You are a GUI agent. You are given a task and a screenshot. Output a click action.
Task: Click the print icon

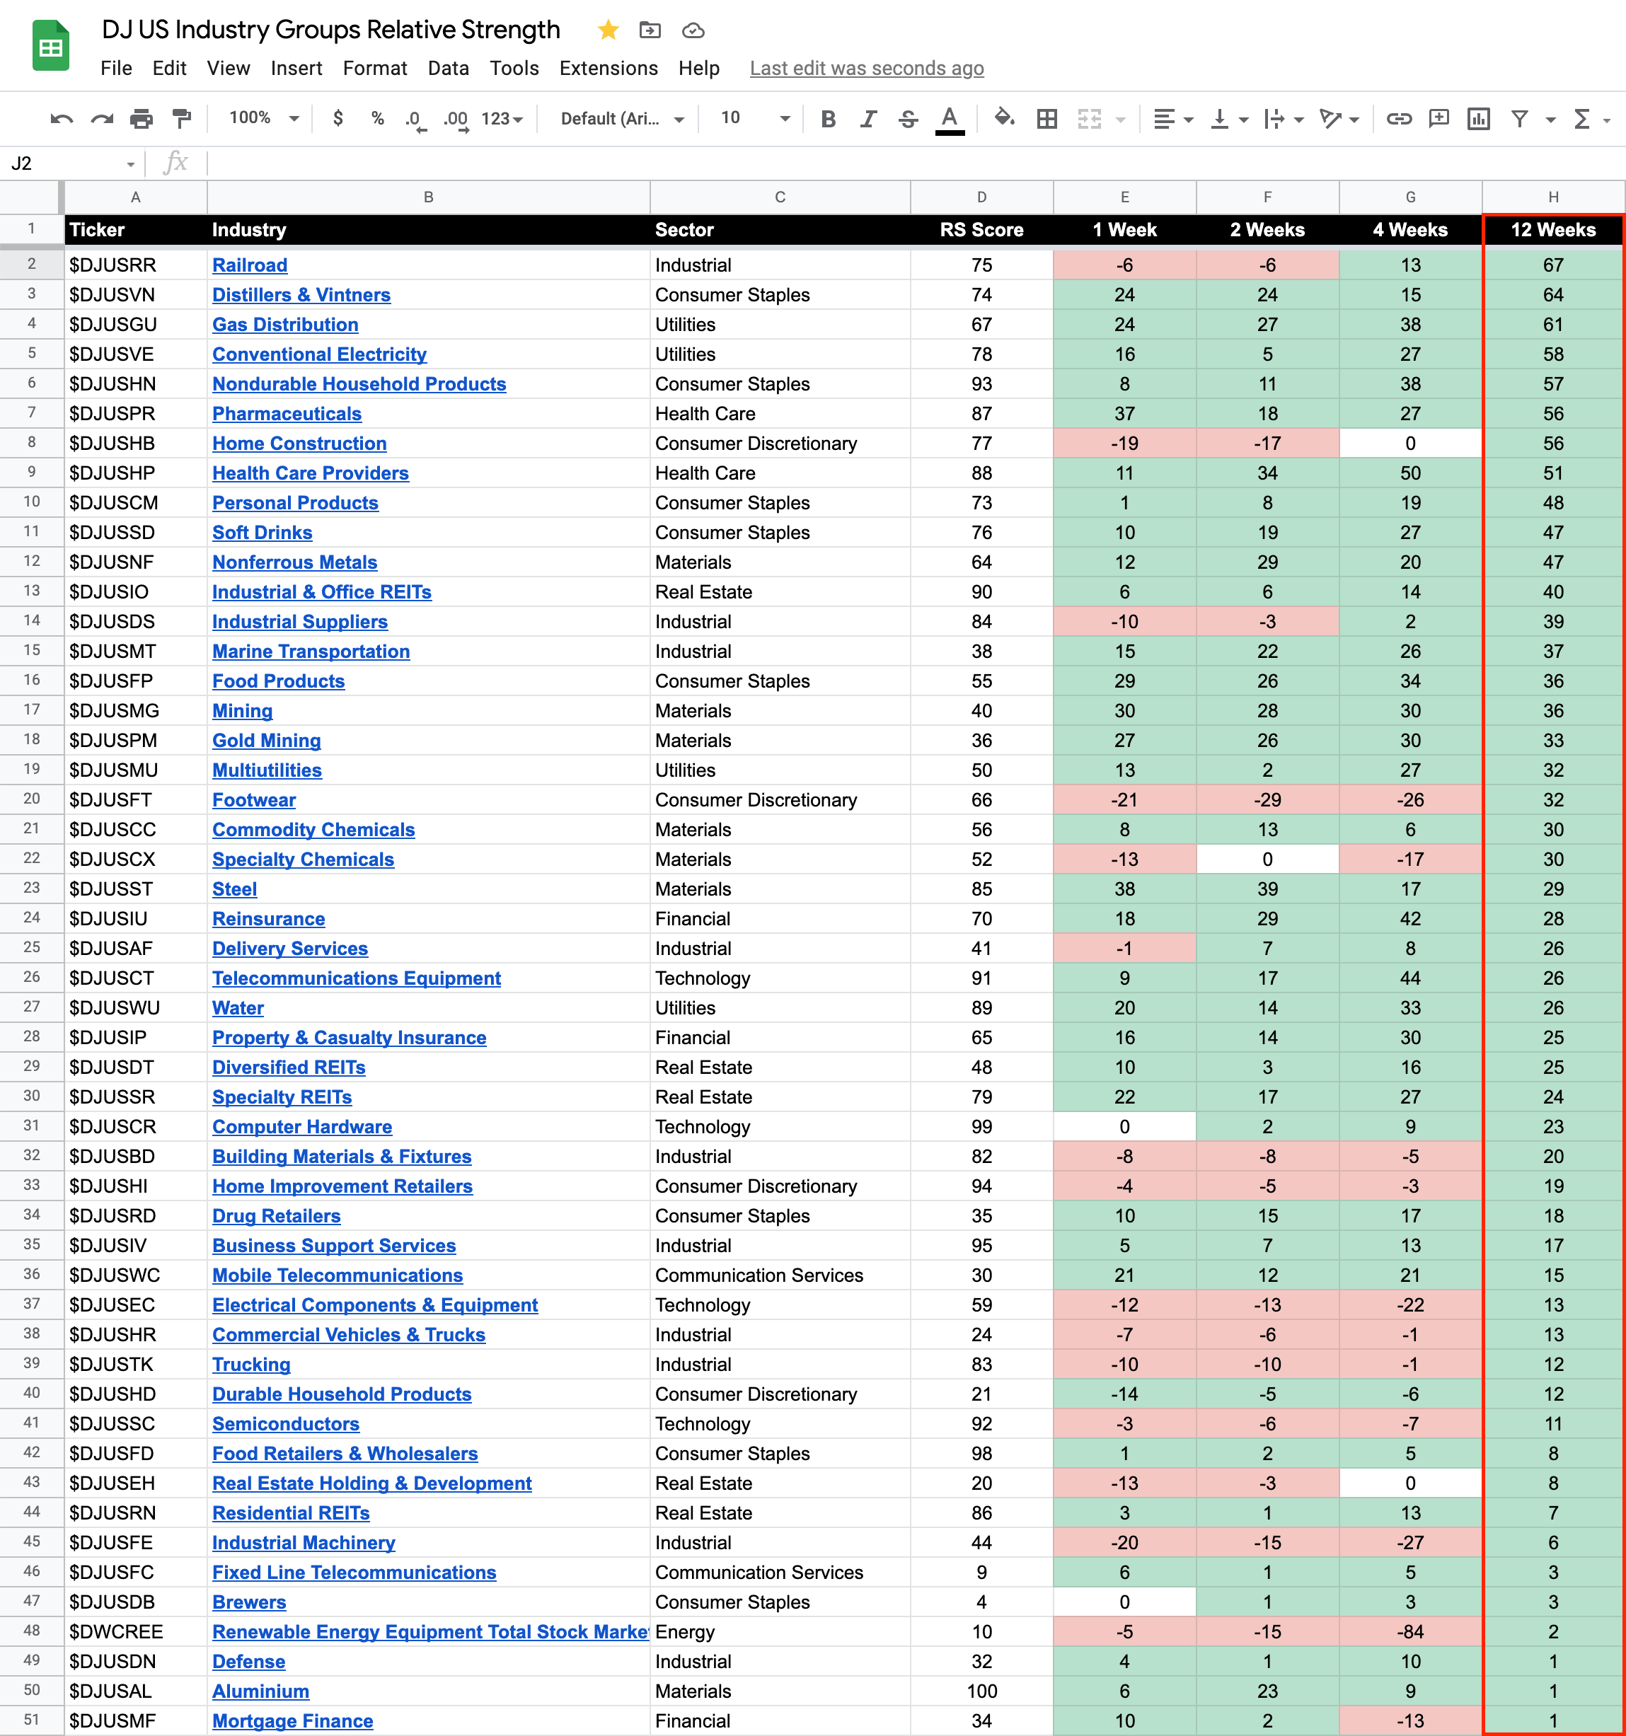click(x=142, y=119)
